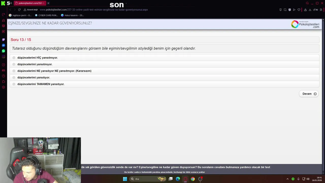Open a new tab with the plus icon

coord(48,3)
